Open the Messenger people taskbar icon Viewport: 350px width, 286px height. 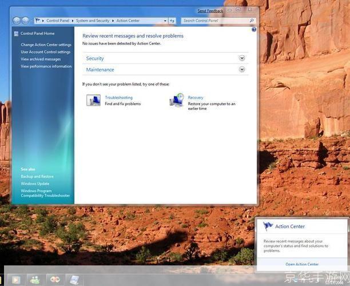coord(35,280)
